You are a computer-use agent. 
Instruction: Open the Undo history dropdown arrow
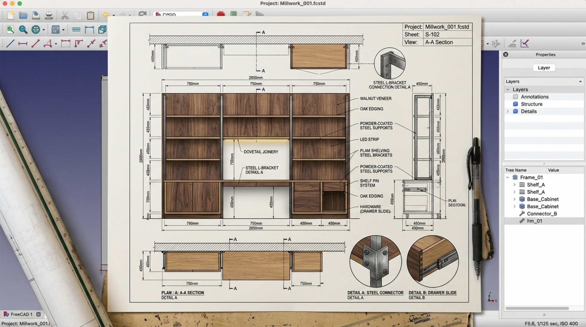[114, 15]
